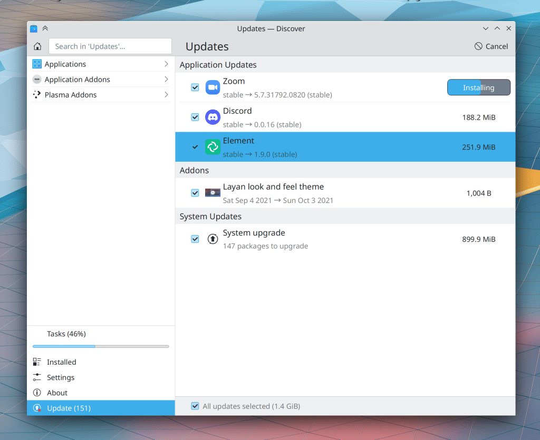The width and height of the screenshot is (540, 440).
Task: Open the About page
Action: [x=57, y=393]
